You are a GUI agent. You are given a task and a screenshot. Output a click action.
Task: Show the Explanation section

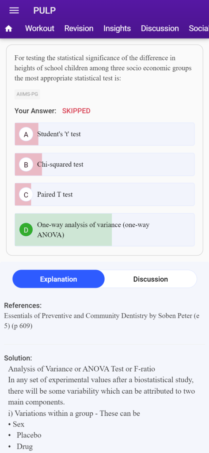point(59,279)
